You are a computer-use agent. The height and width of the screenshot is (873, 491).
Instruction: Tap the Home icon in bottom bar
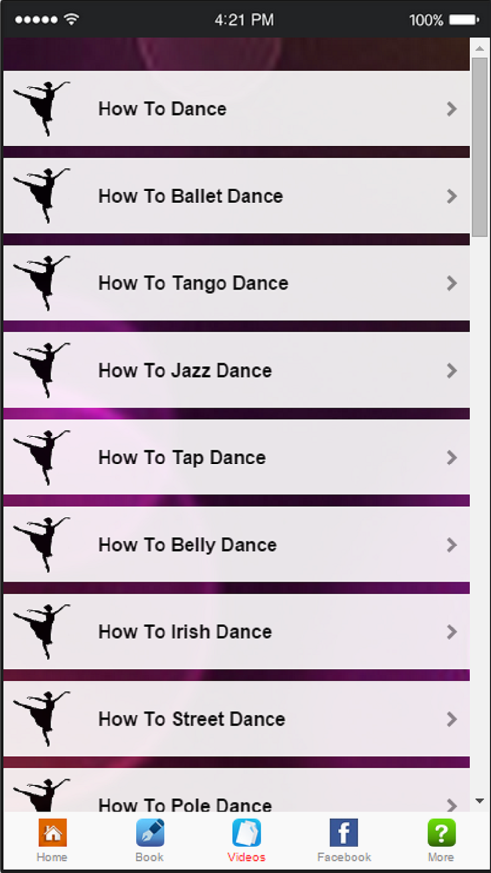point(52,833)
